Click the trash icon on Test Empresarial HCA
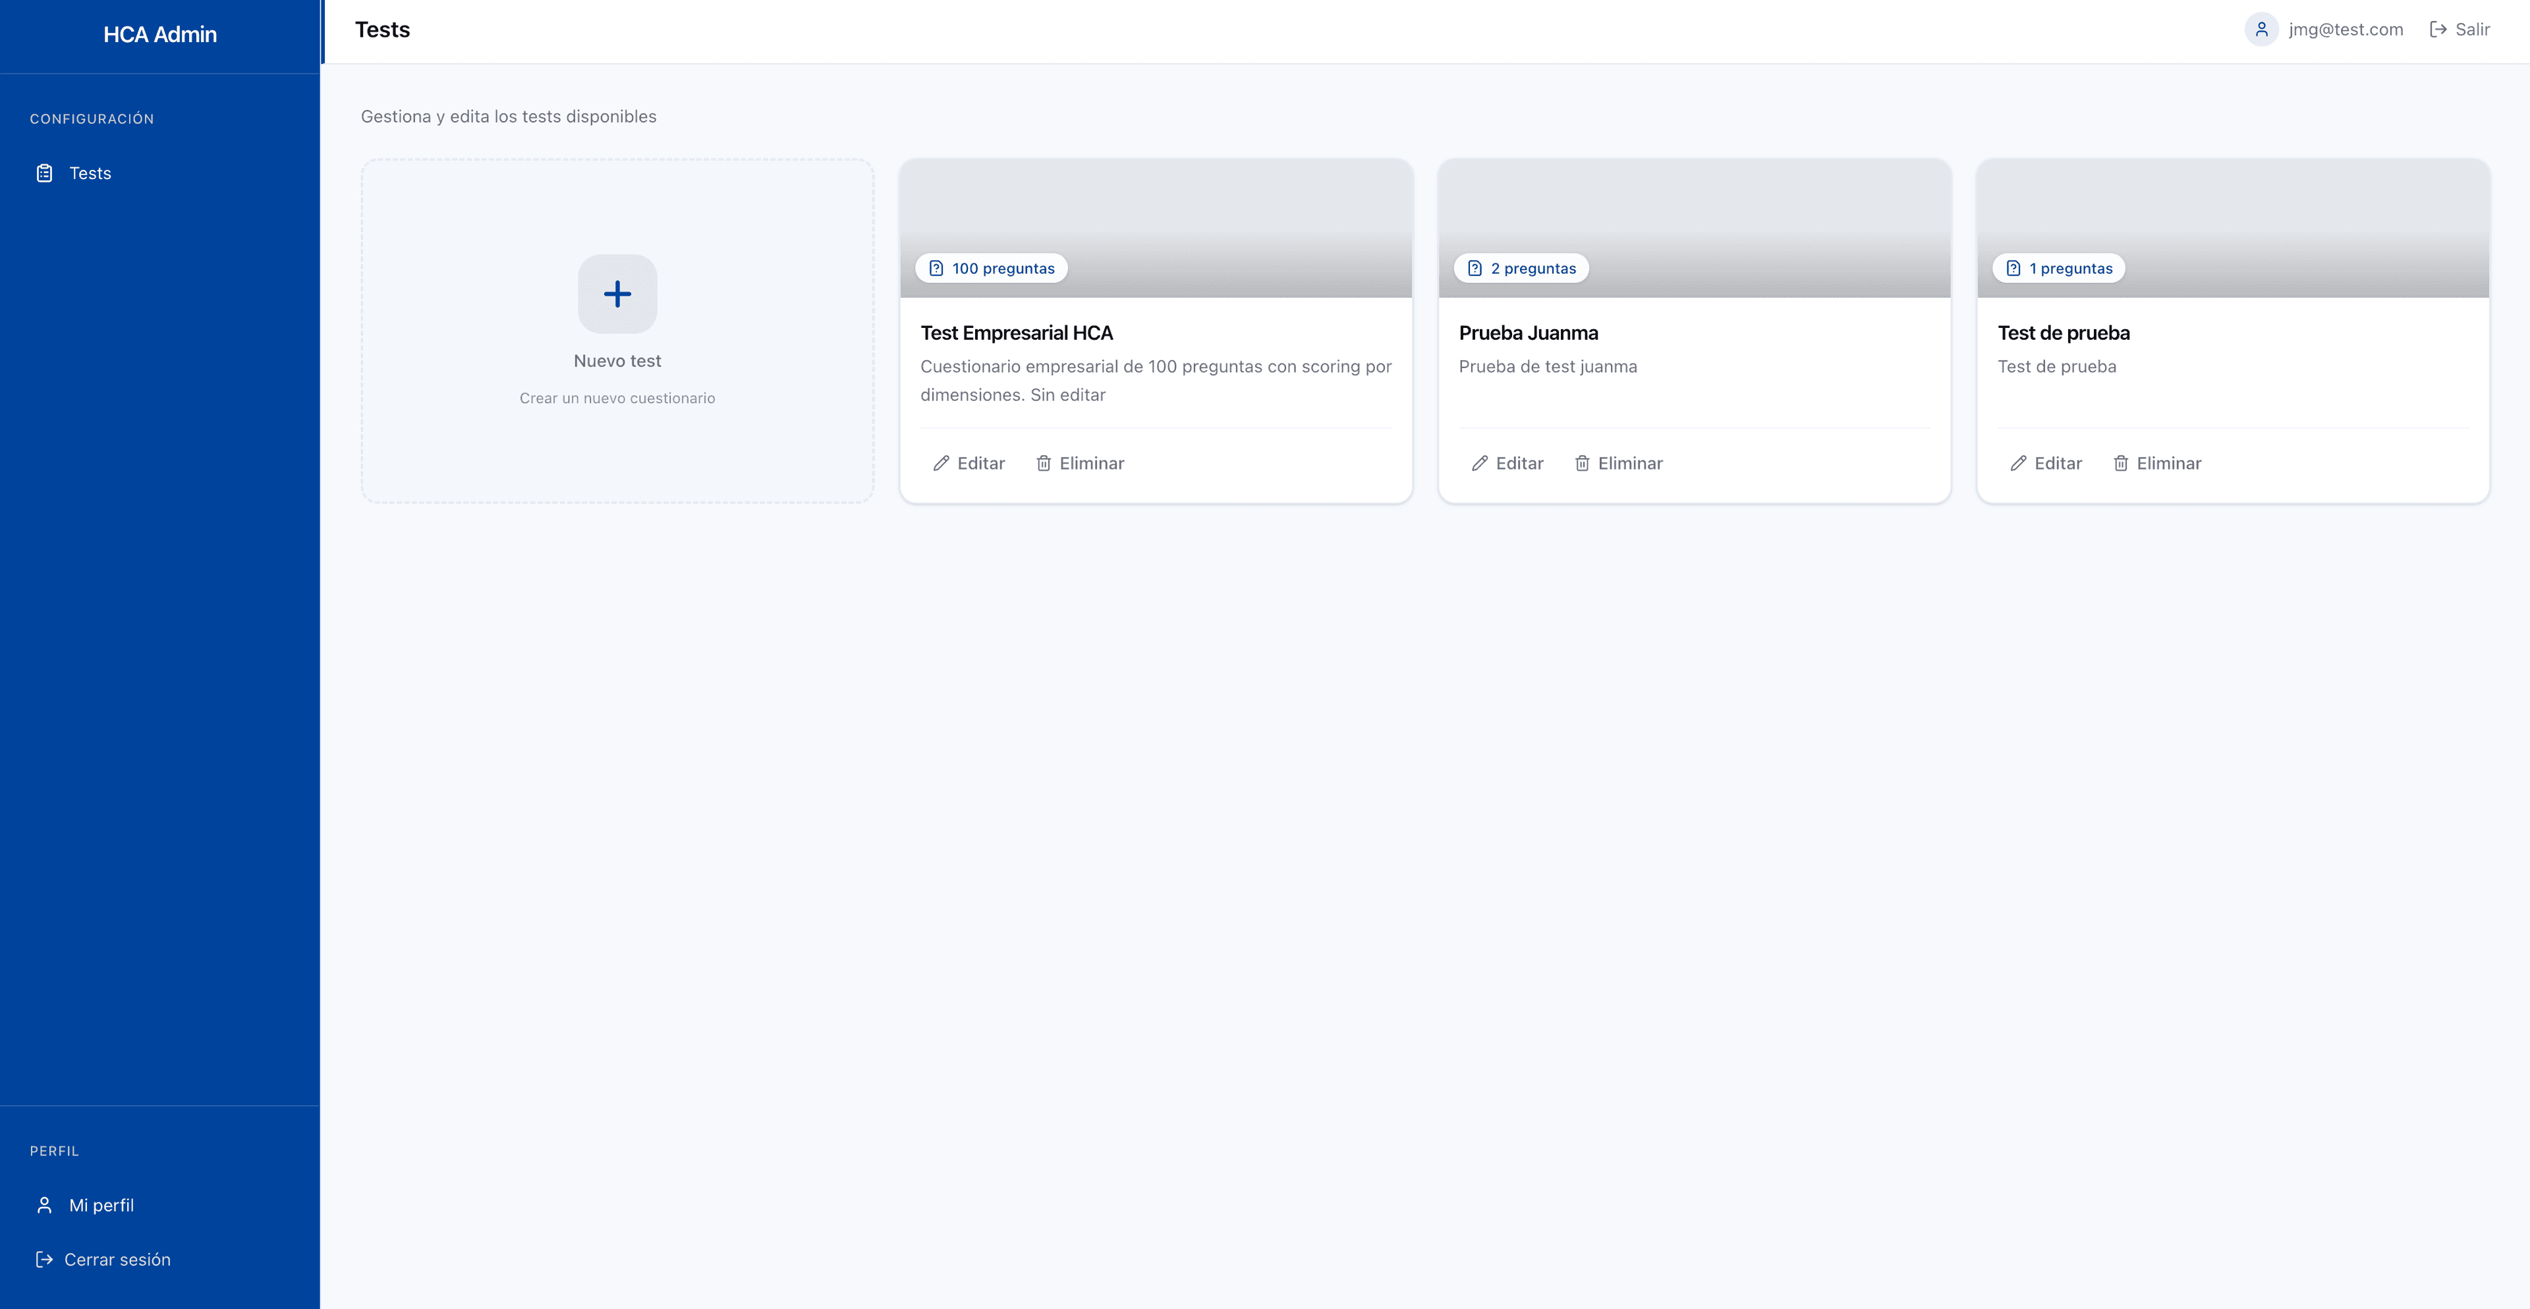 (1044, 462)
